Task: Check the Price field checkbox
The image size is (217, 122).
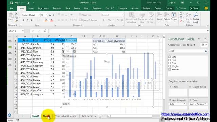Action: [x=170, y=63]
